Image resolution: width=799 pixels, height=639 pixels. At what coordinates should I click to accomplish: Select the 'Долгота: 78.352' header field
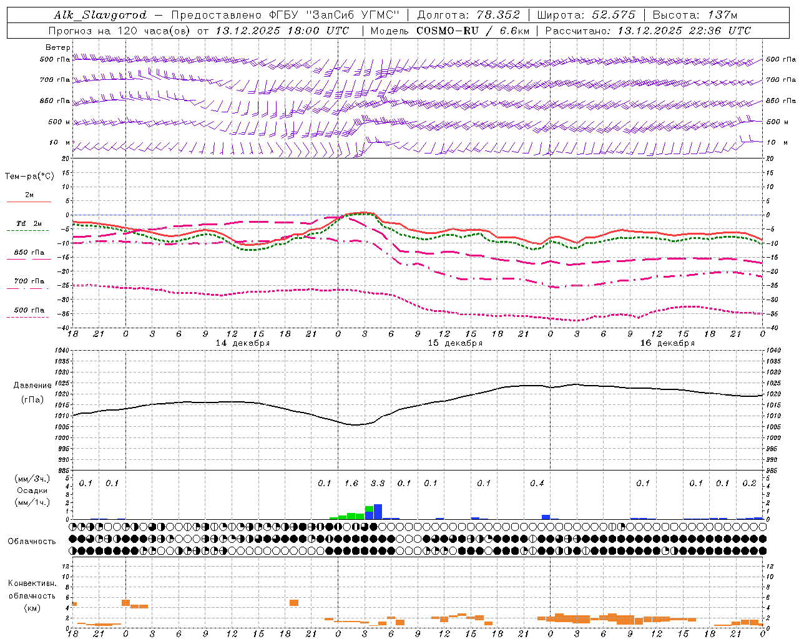click(468, 15)
